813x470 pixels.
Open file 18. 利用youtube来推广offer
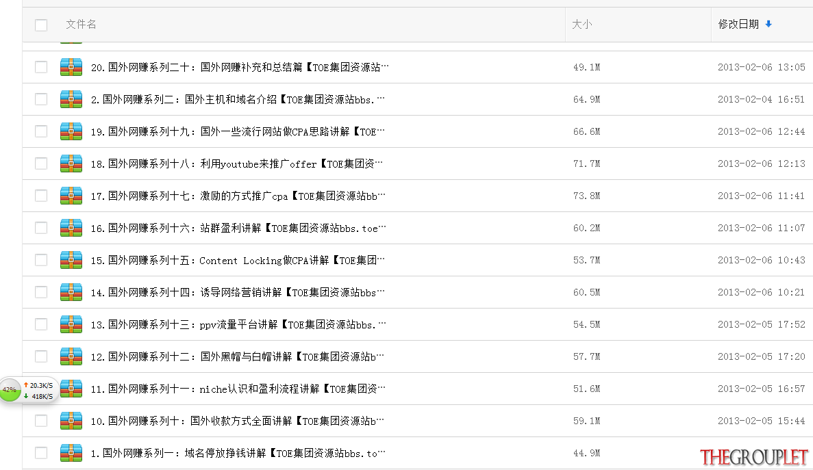pyautogui.click(x=236, y=164)
